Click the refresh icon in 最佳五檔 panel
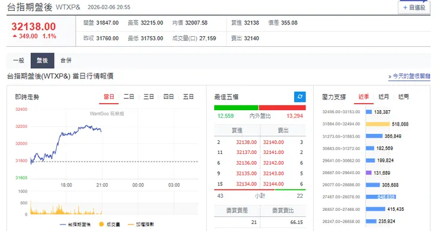This screenshot has width=438, height=231. [299, 97]
